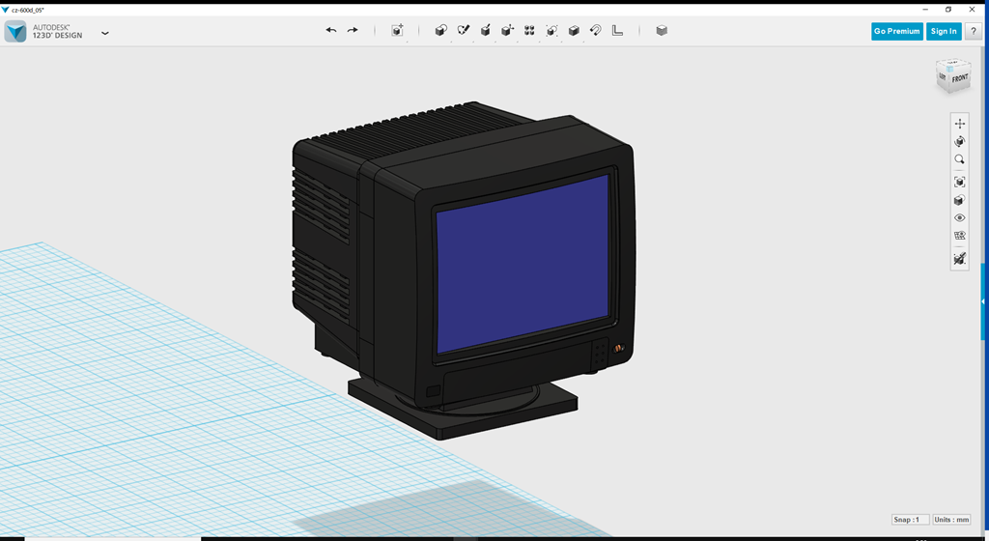This screenshot has height=541, width=989.
Task: Activate the Orbit navigation tool
Action: tap(959, 141)
